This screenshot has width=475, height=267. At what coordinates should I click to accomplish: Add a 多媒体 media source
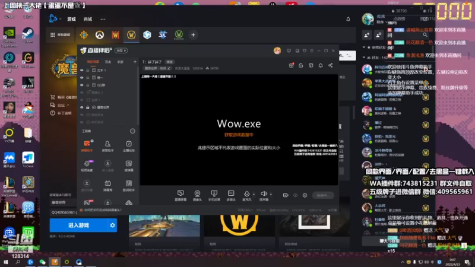[231, 196]
